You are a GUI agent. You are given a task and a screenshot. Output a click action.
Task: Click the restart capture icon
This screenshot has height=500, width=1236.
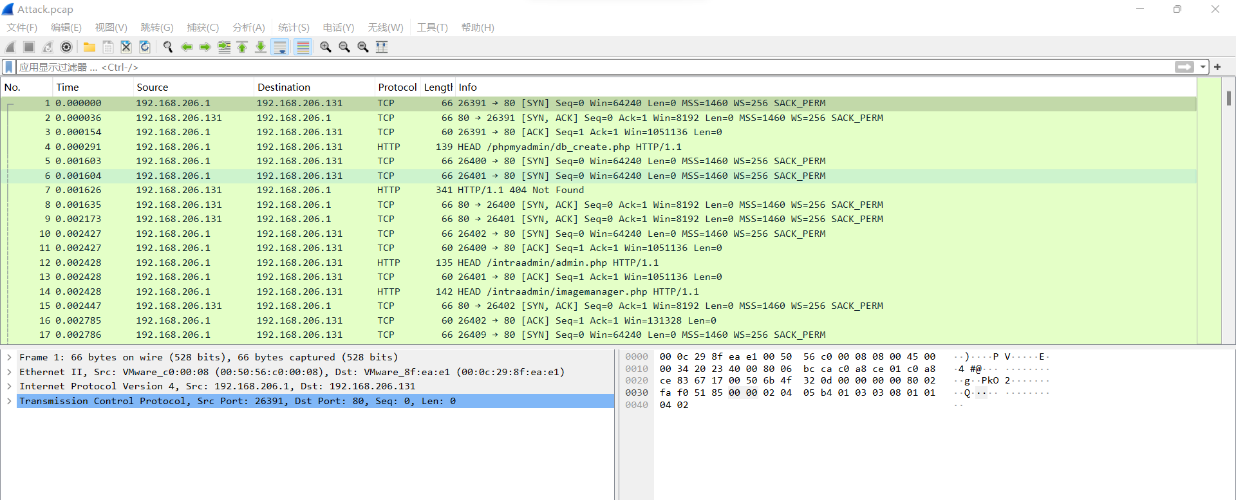tap(48, 47)
